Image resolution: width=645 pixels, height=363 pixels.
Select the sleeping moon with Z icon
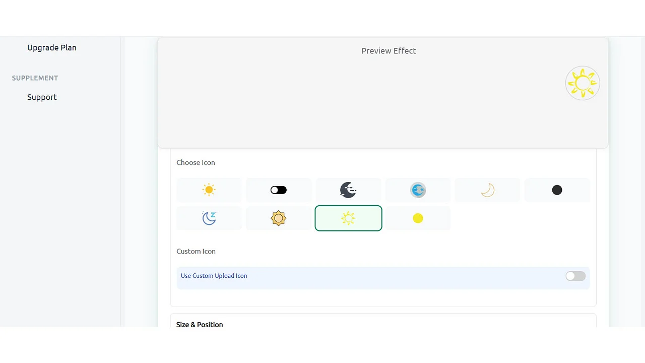pos(209,218)
